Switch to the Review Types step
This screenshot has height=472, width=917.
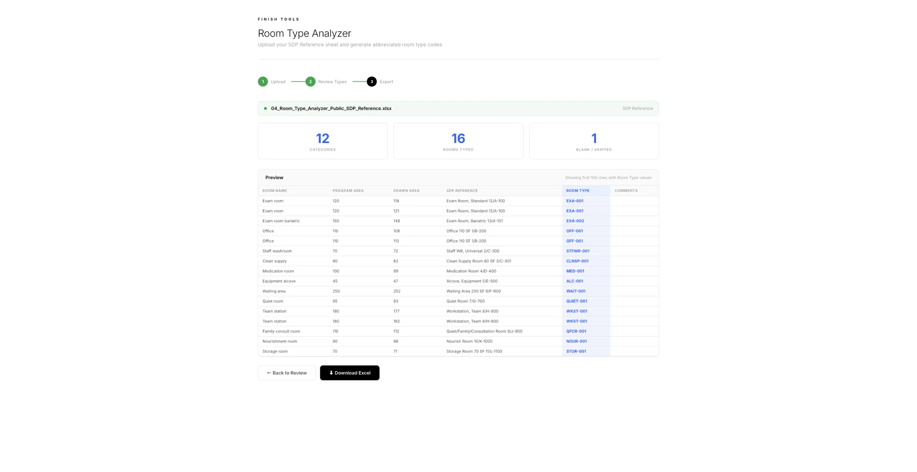coord(332,81)
